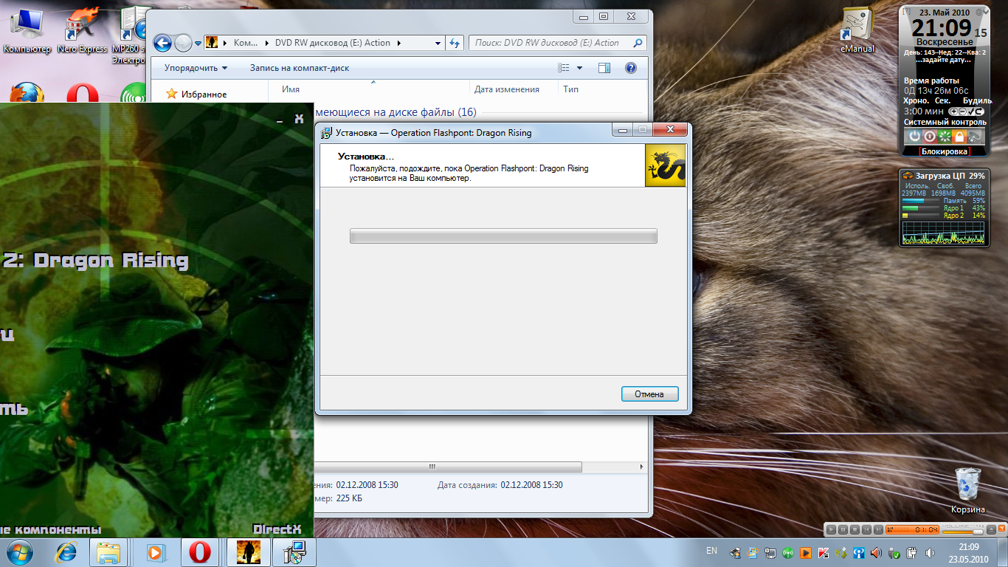Image resolution: width=1008 pixels, height=567 pixels.
Task: Click the plus button on gadget timer
Action: coord(953,111)
